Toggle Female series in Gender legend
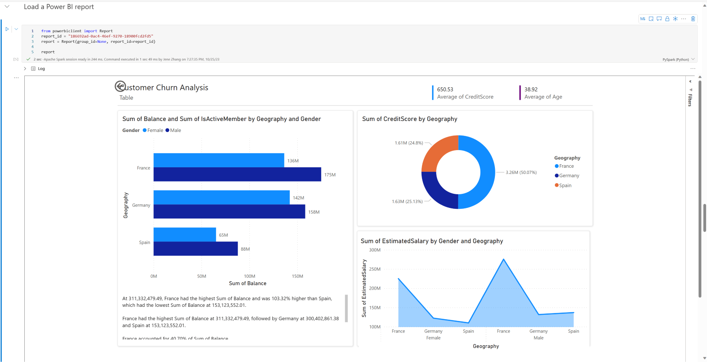 point(153,130)
